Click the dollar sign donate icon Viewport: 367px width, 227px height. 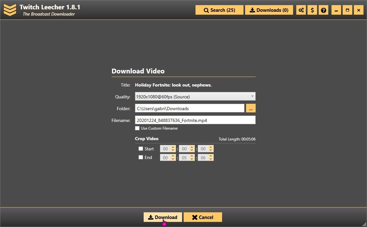point(312,10)
